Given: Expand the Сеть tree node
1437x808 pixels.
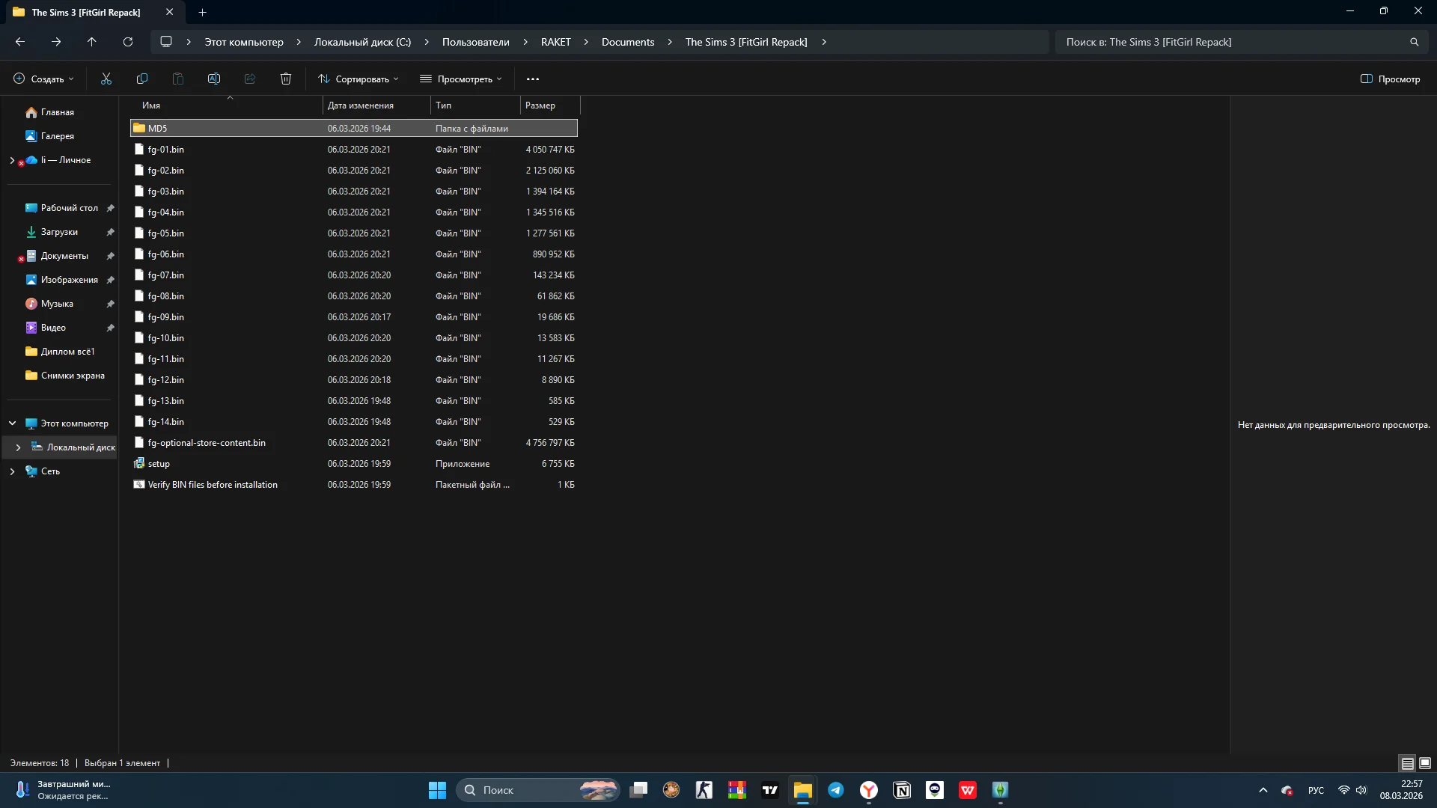Looking at the screenshot, I should click(x=12, y=471).
